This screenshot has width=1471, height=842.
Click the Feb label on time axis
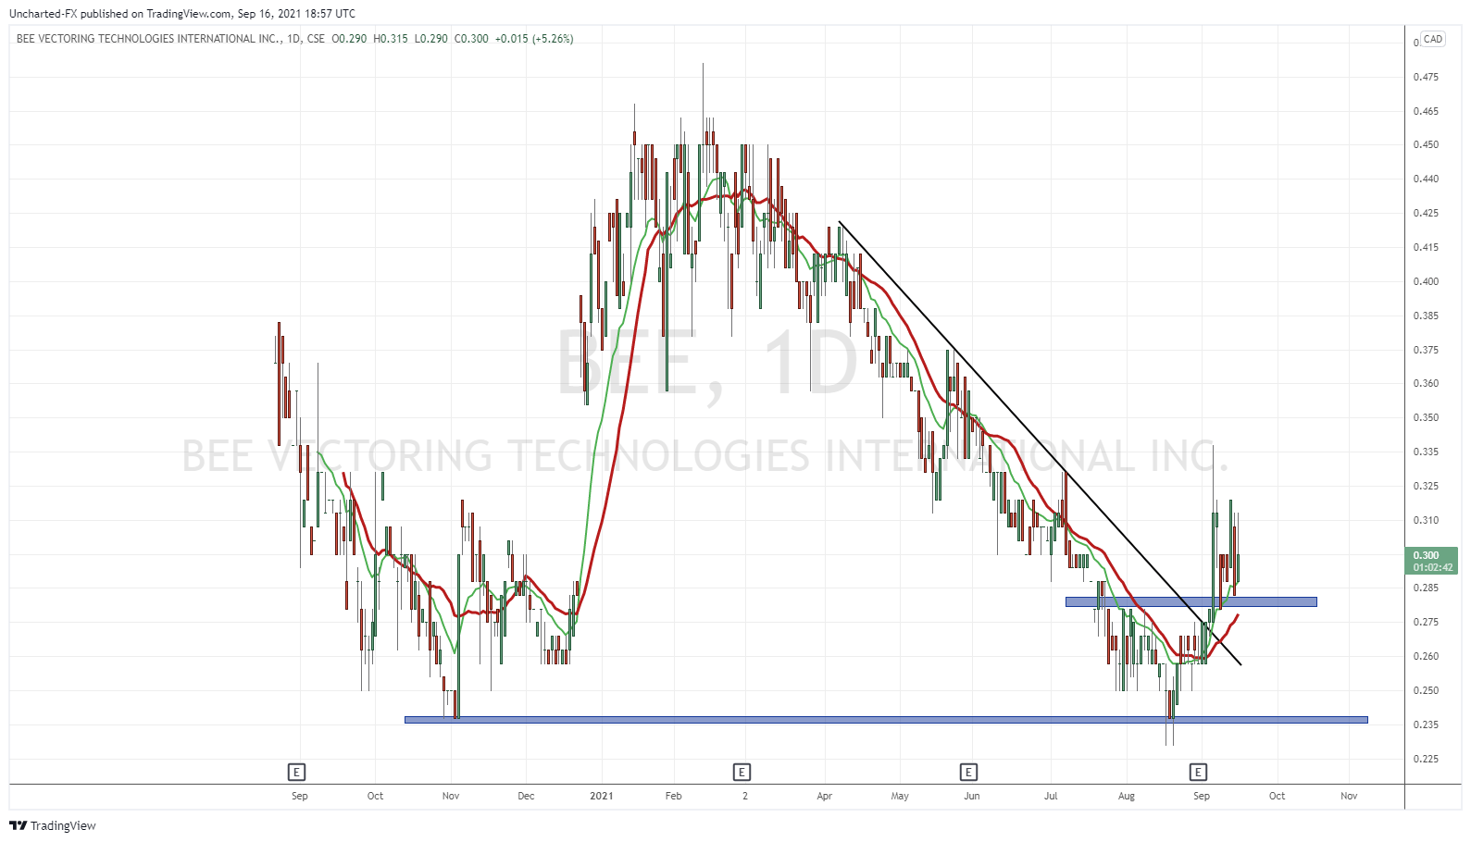[673, 796]
